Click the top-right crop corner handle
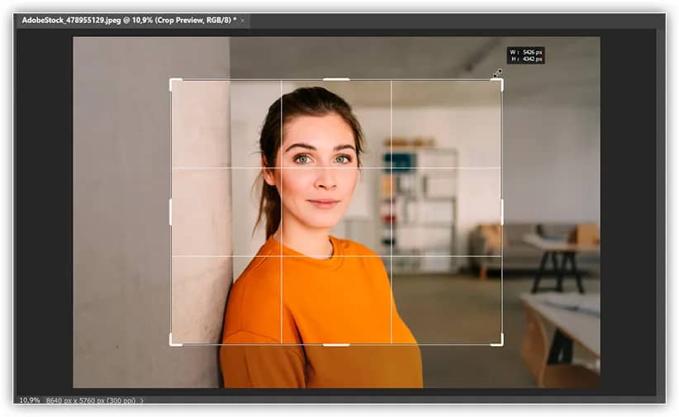This screenshot has width=679, height=417. tap(501, 81)
